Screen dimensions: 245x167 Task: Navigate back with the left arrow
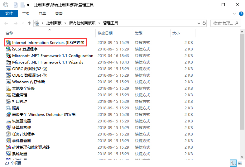point(6,23)
